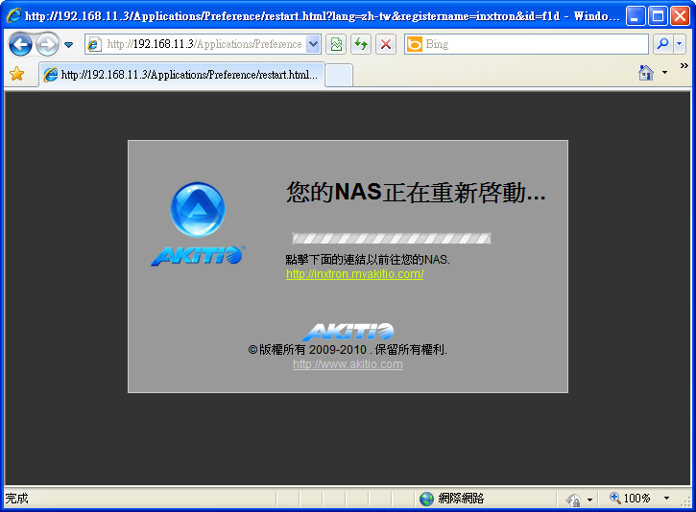Open the search provider options dropdown
The width and height of the screenshot is (696, 512).
[x=680, y=44]
